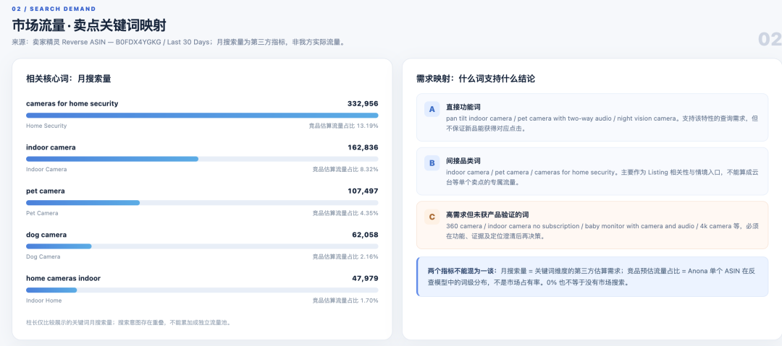
Task: Click the keyword label 'indoor camera'
Action: pos(51,147)
